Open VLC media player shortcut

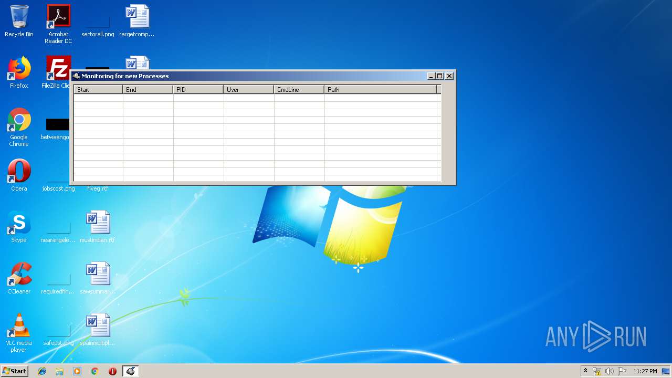pyautogui.click(x=19, y=333)
